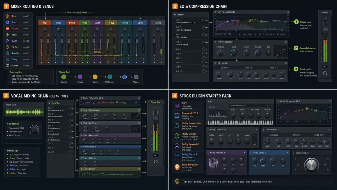The image size is (337, 190).
Task: Click the FX Bus icon beside Insert 6
Action: [8, 47]
